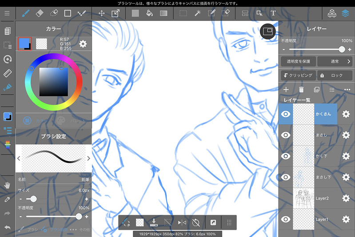Image resolution: width=355 pixels, height=237 pixels.
Task: Toggle visibility of Layer1
Action: pos(286,219)
